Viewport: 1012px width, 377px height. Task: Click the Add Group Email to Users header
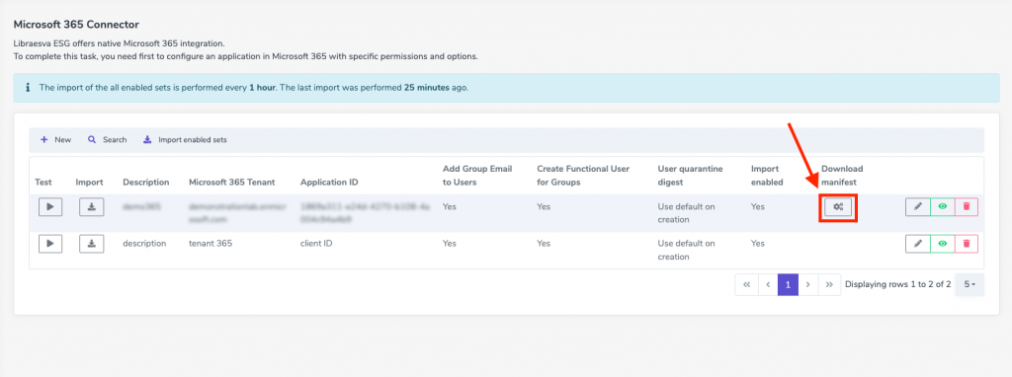click(477, 176)
